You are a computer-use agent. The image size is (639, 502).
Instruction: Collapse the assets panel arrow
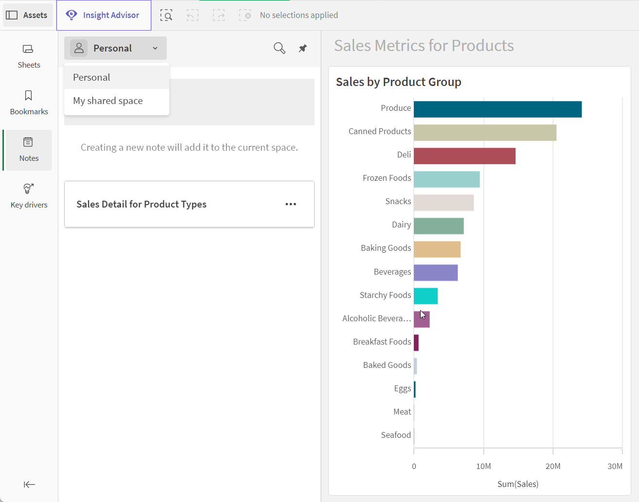pyautogui.click(x=29, y=484)
